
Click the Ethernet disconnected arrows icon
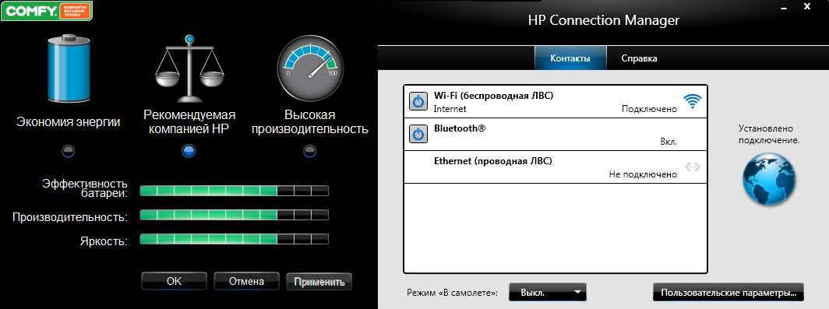692,167
